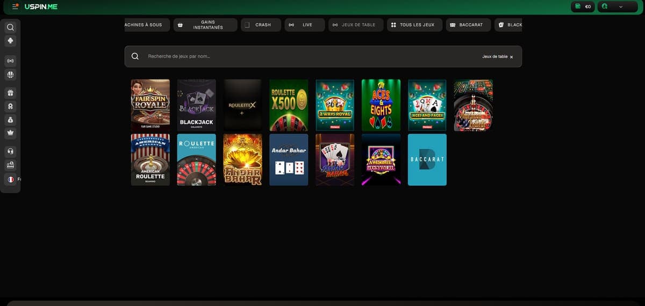Remove the Jeux de table filter
This screenshot has height=306, width=645.
click(511, 57)
